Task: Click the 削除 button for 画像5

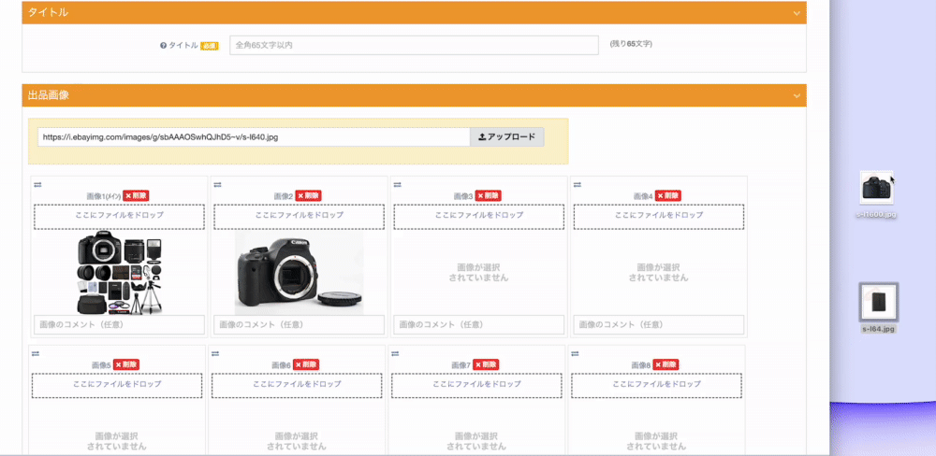Action: 126,364
